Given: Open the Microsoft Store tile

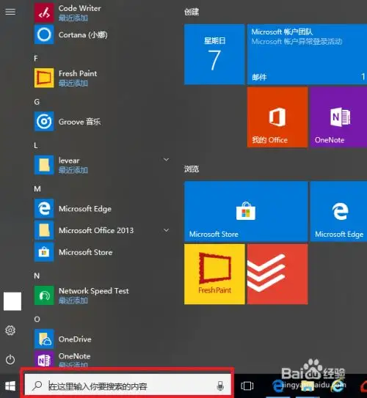Looking at the screenshot, I should (246, 211).
